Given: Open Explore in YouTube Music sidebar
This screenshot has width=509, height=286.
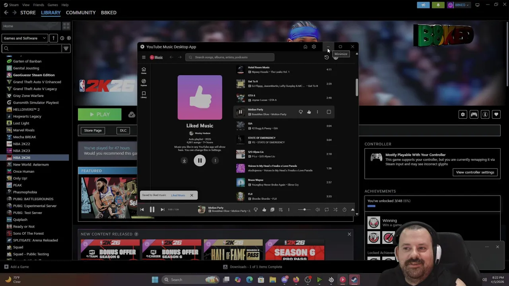Looking at the screenshot, I should click(x=144, y=82).
